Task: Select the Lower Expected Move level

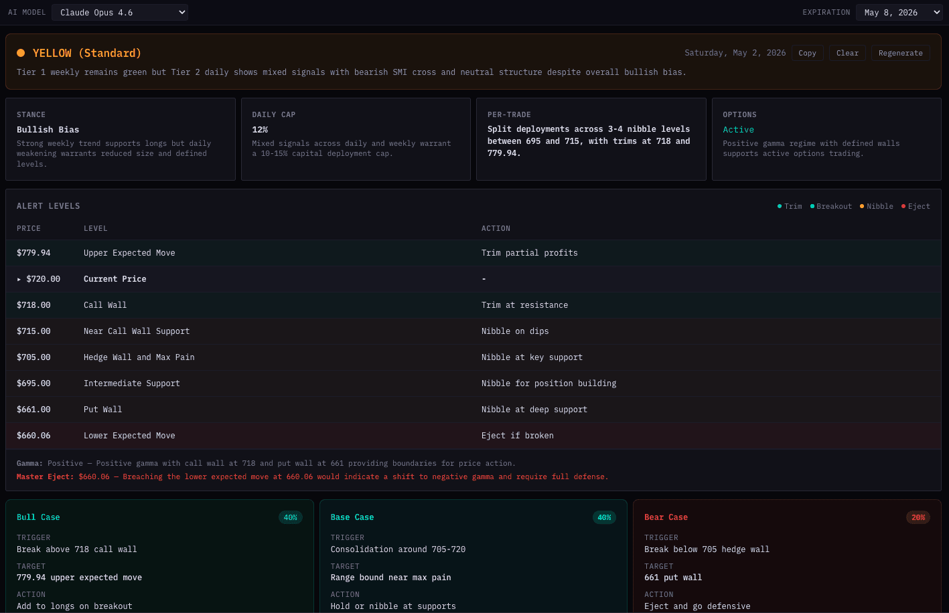Action: (129, 436)
